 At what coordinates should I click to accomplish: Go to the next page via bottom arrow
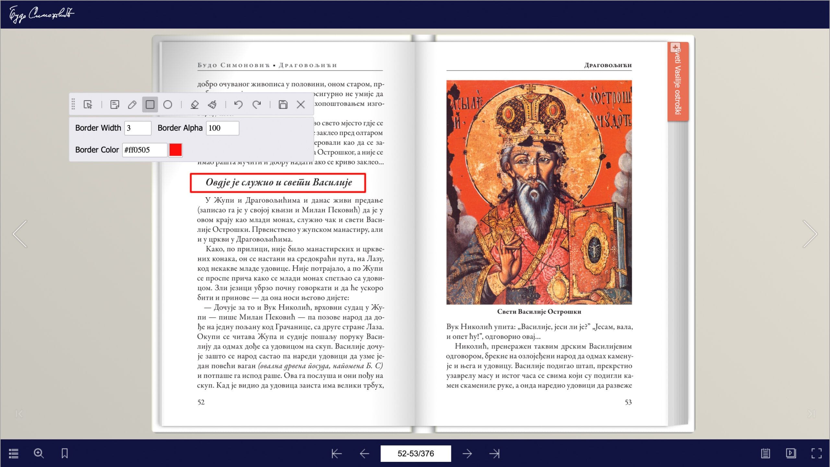coord(467,453)
